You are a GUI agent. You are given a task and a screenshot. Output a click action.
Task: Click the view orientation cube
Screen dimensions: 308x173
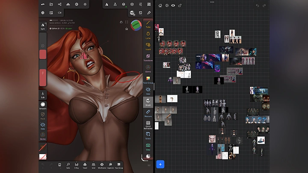[x=136, y=25]
